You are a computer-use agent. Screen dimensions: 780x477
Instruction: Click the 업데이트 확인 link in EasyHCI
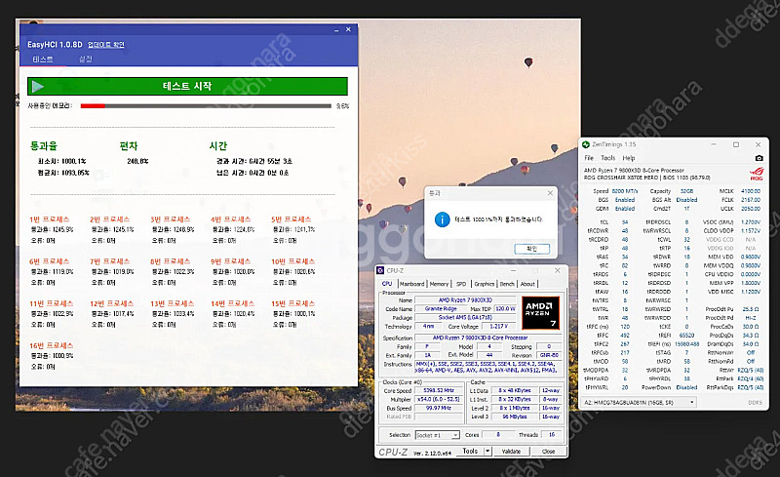106,45
